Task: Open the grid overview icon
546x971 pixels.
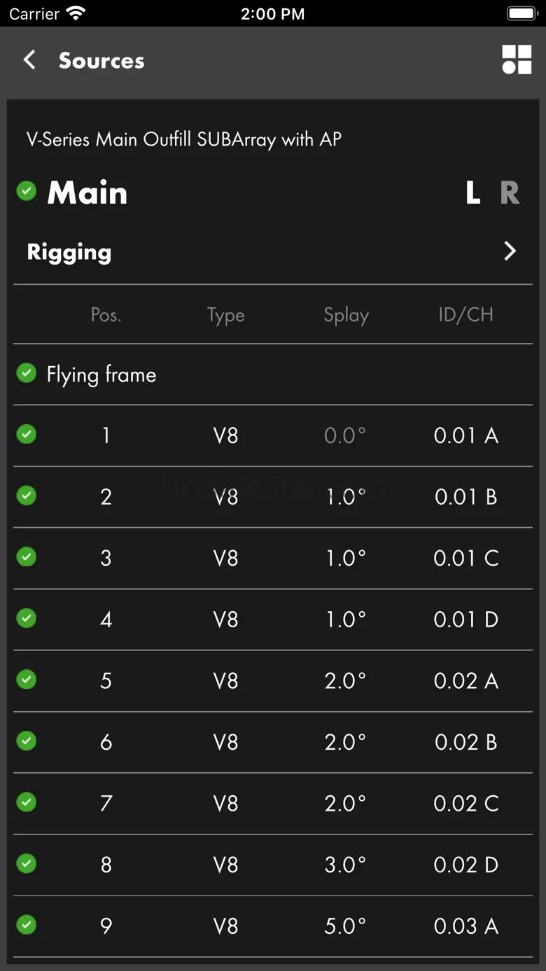Action: 517,60
